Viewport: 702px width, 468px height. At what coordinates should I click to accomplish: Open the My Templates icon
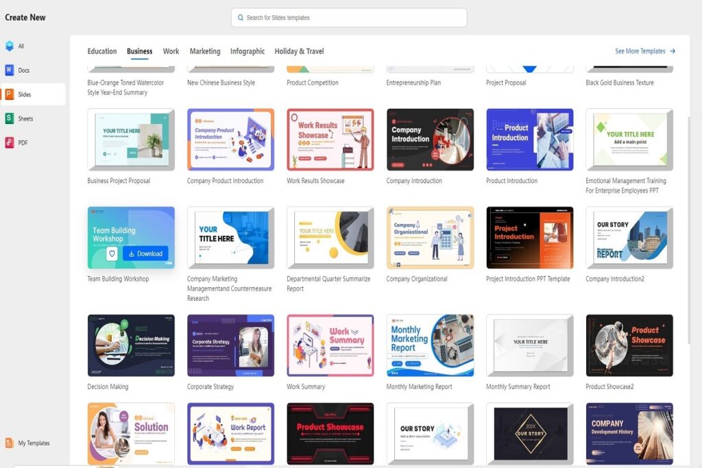[x=10, y=443]
